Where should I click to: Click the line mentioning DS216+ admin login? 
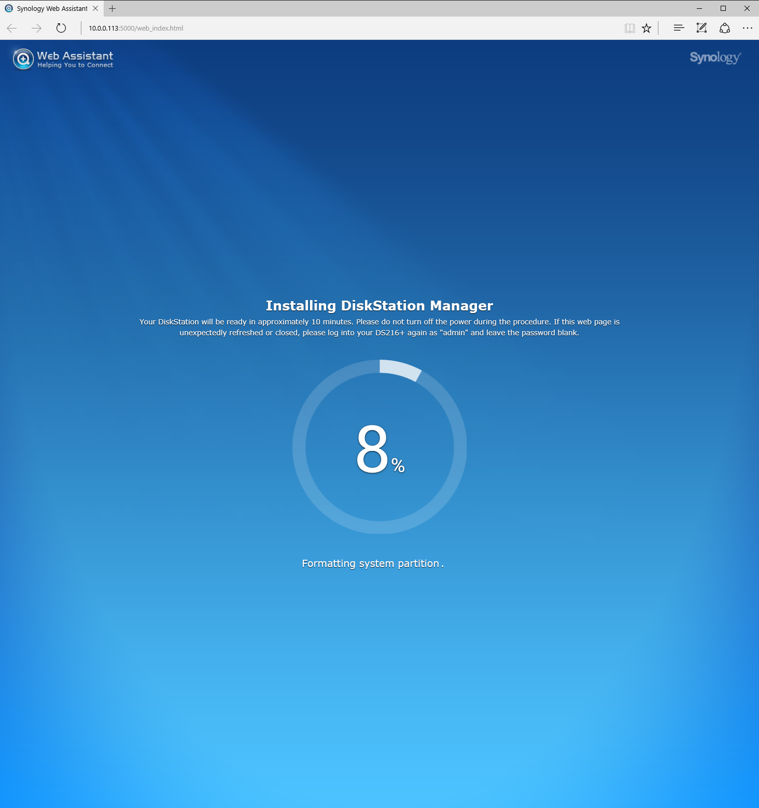coord(379,333)
